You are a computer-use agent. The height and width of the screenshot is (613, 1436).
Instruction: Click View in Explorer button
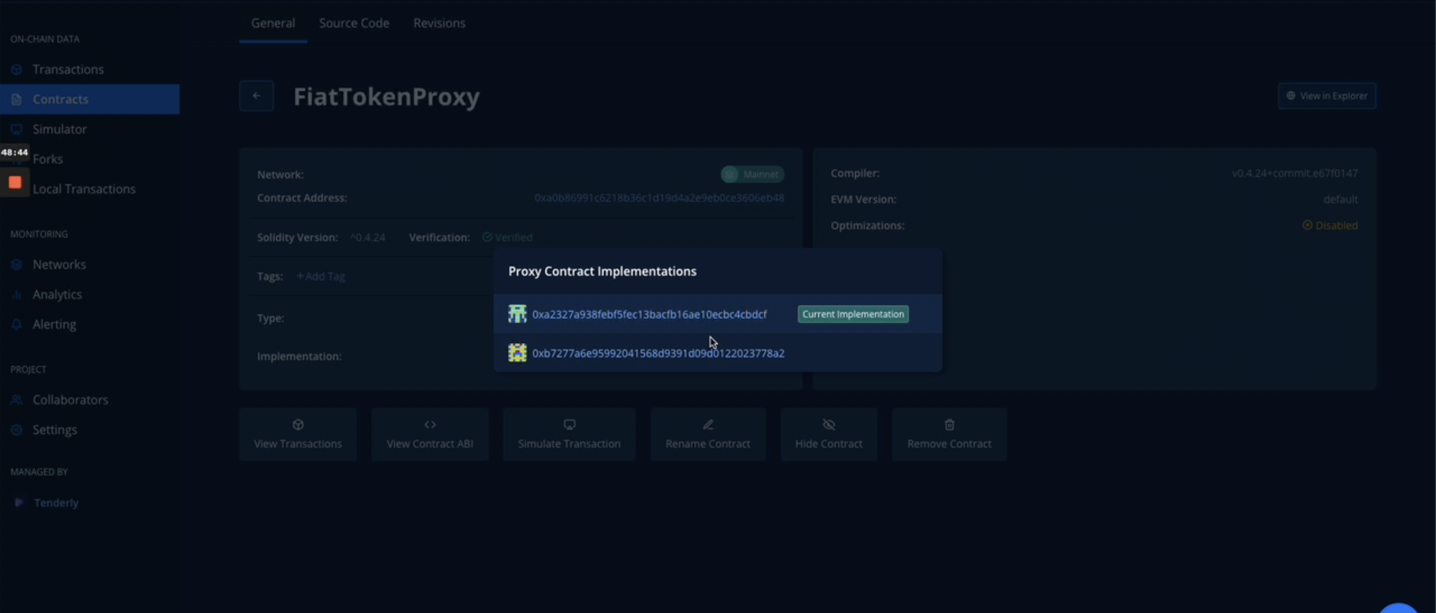tap(1327, 96)
